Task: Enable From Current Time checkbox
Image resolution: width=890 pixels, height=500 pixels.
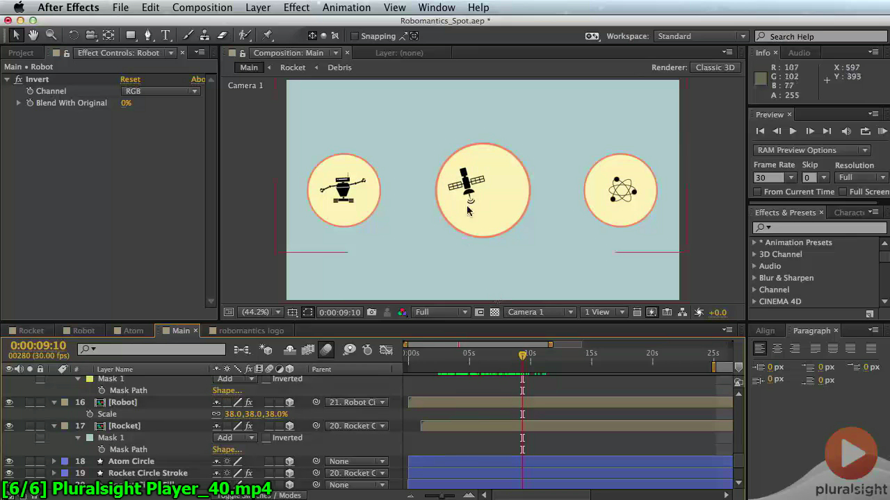Action: 757,192
